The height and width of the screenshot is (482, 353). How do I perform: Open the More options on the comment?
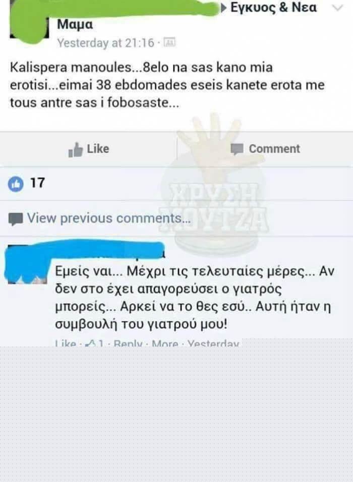click(x=165, y=343)
